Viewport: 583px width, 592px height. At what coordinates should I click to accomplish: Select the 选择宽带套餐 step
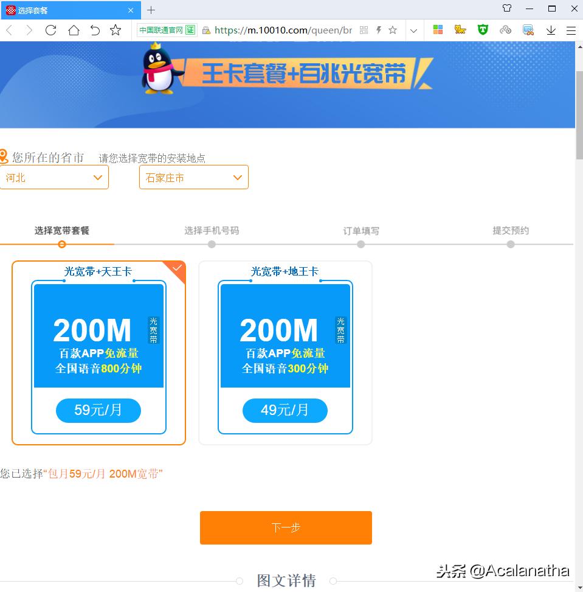pyautogui.click(x=62, y=231)
